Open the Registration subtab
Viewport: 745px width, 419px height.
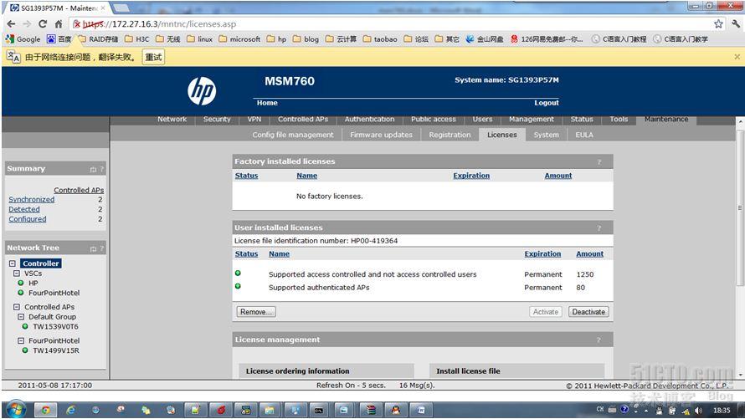[x=450, y=135]
